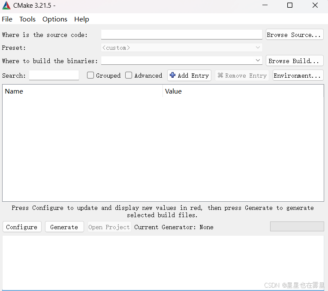Open the Tools menu

tap(27, 19)
